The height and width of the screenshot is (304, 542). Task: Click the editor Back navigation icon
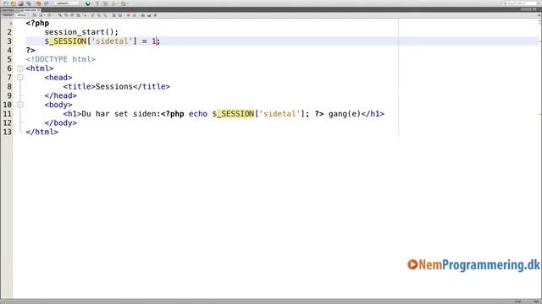tap(41, 15)
